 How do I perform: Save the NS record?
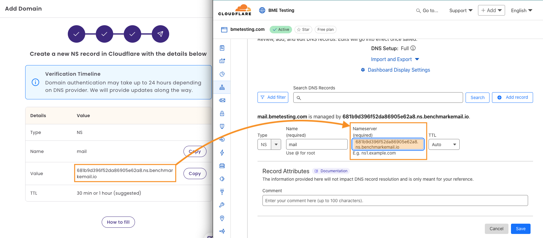(x=521, y=229)
